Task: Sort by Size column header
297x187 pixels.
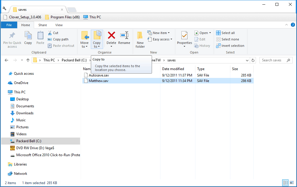Action: (242, 69)
